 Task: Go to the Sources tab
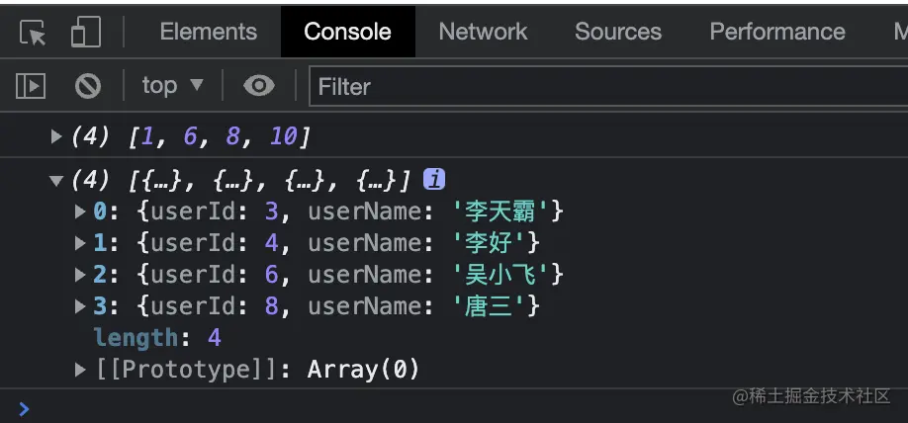(618, 32)
